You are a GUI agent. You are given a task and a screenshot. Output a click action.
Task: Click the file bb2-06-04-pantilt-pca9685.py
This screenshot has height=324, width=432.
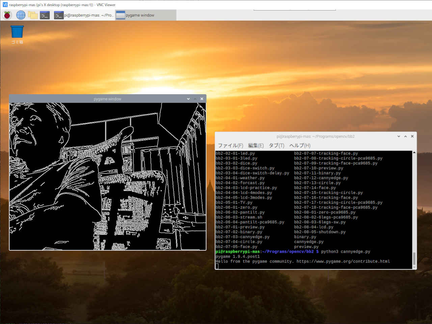(x=250, y=222)
